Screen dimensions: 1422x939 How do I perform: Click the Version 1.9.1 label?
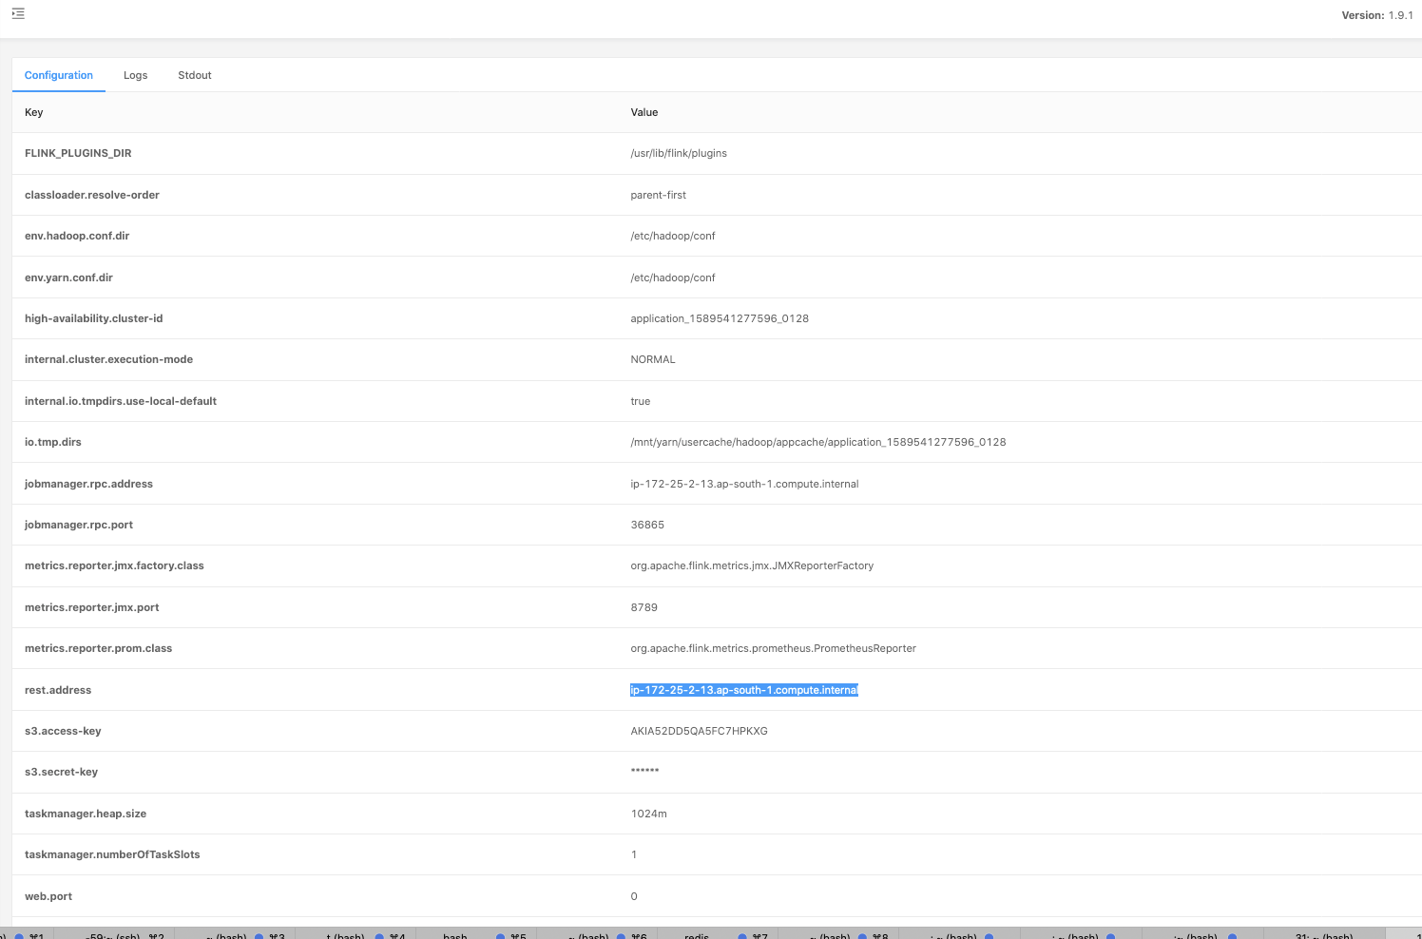(1376, 15)
